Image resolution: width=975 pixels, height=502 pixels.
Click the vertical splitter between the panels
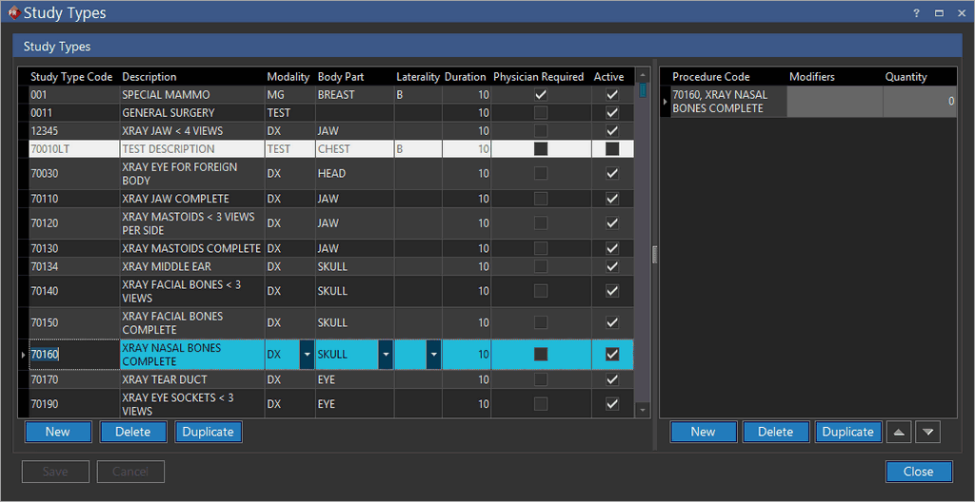pyautogui.click(x=654, y=254)
